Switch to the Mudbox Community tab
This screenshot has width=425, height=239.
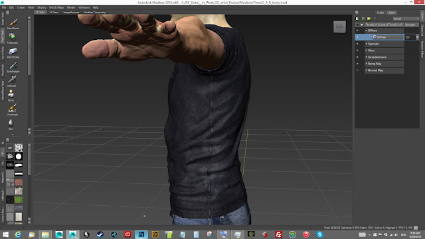coord(94,13)
